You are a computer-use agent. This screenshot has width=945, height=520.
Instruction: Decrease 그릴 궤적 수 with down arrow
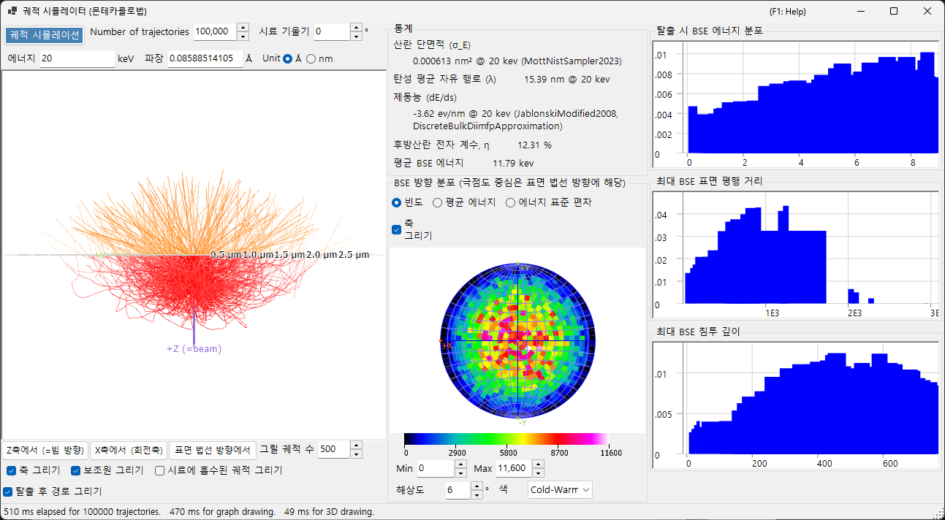[357, 454]
